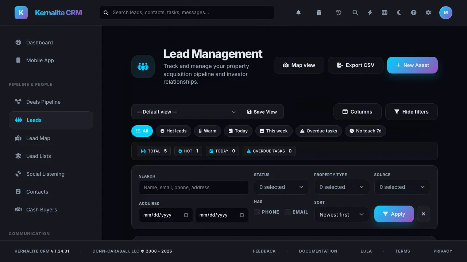The width and height of the screenshot is (467, 262).
Task: Open settings gear icon
Action: [x=428, y=13]
